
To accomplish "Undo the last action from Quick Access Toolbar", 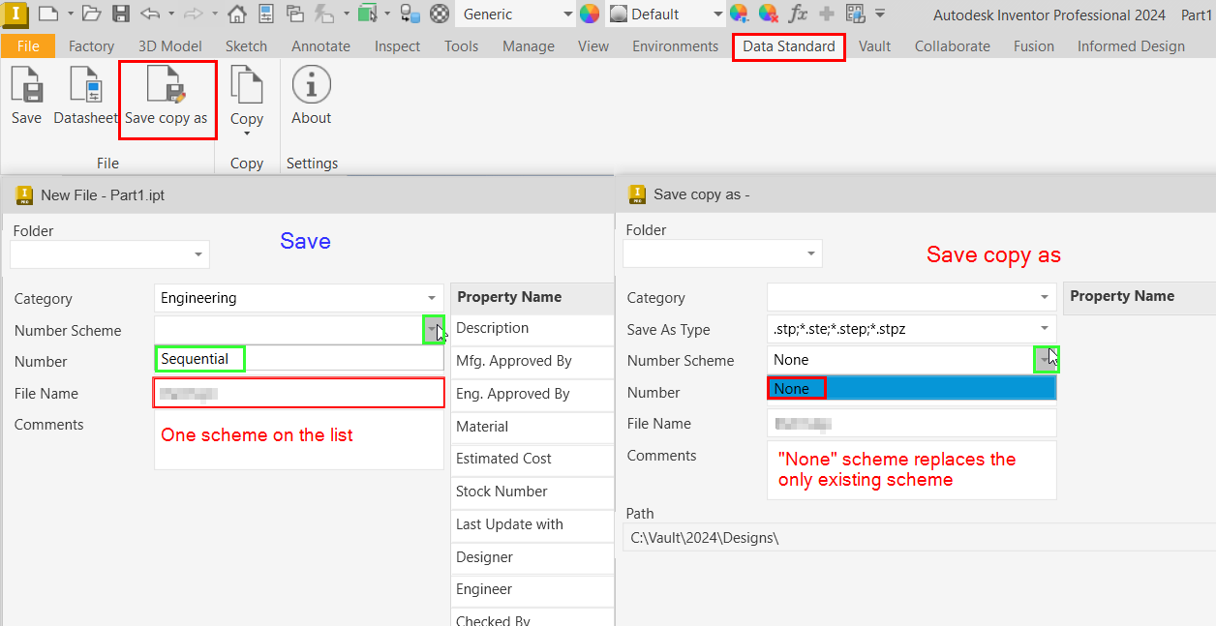I will pyautogui.click(x=151, y=14).
